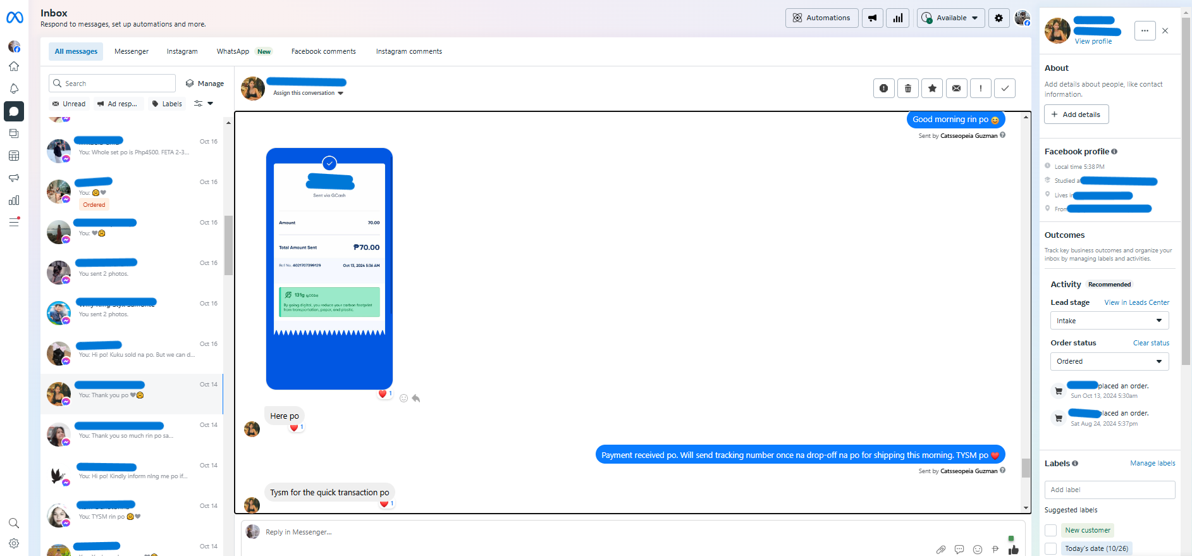
Task: Click Manage above the conversation list
Action: pos(205,83)
